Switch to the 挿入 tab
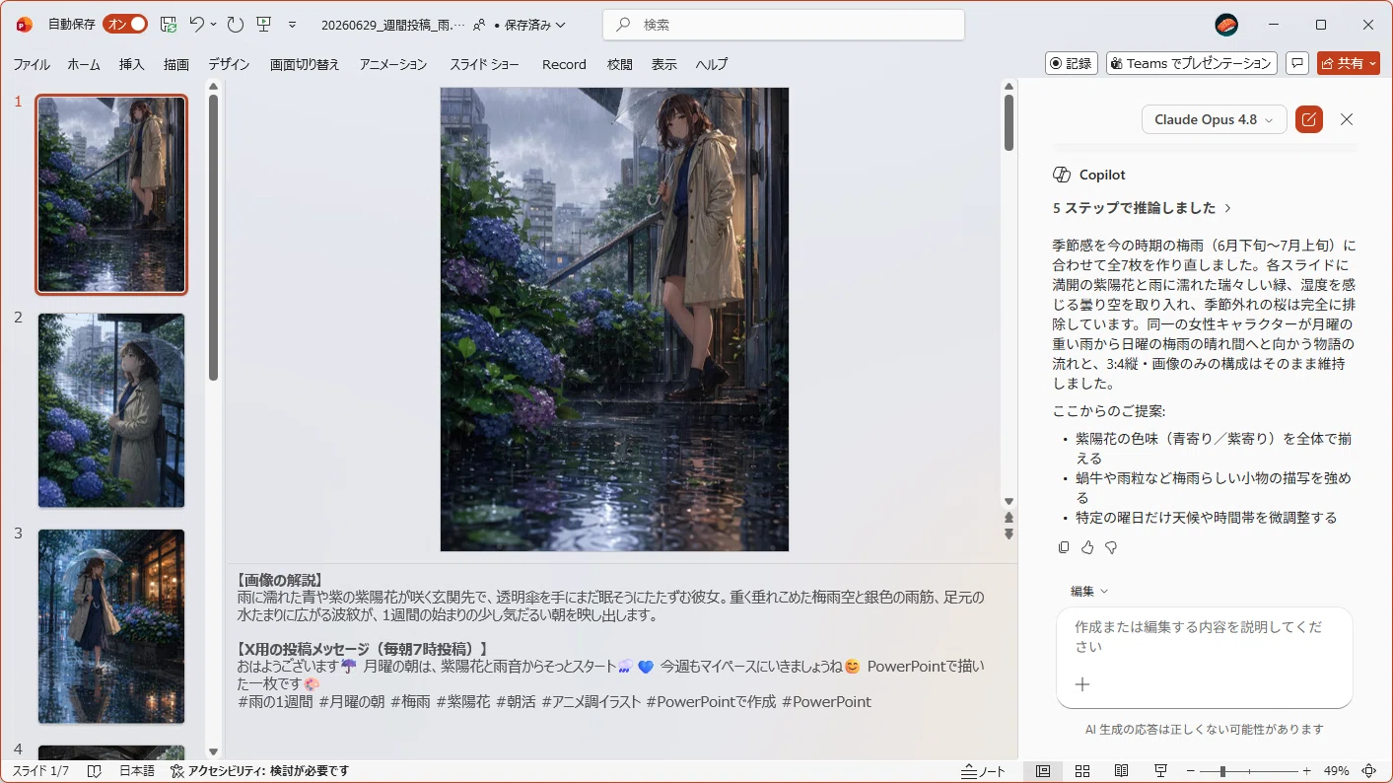The height and width of the screenshot is (783, 1393). (x=132, y=64)
